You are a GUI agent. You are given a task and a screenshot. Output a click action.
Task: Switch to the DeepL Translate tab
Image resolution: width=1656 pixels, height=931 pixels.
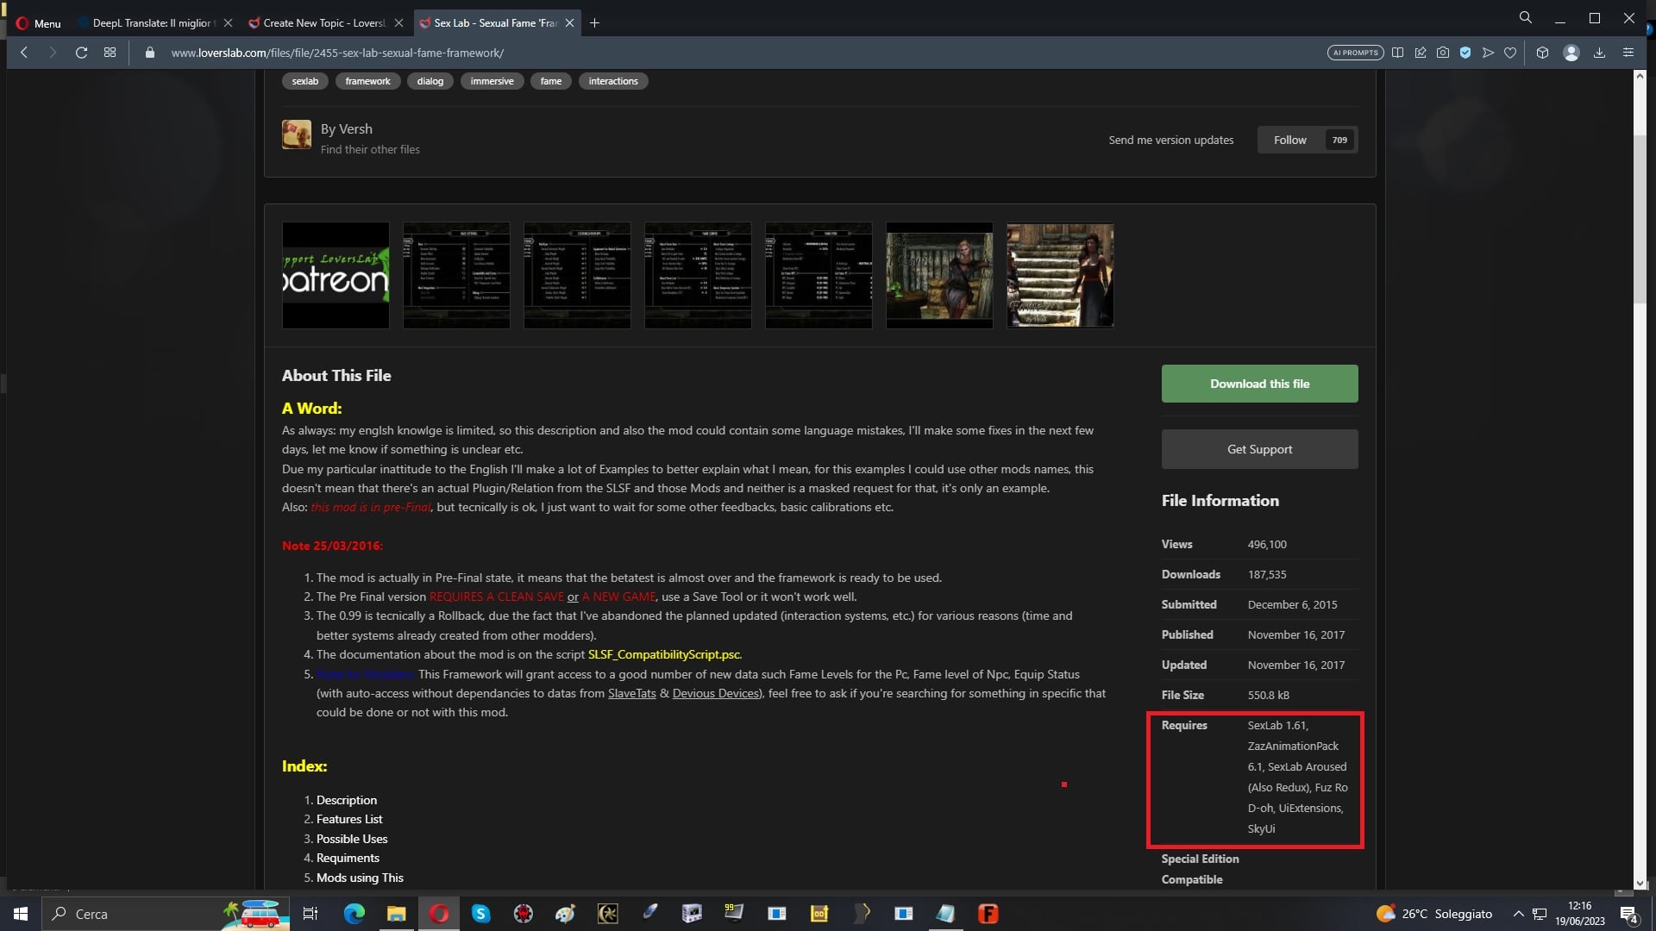[154, 23]
